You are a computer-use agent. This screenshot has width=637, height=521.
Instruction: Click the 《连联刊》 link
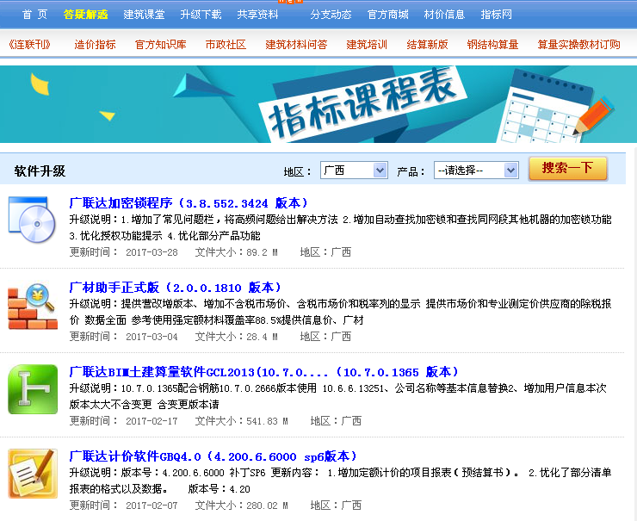(x=29, y=44)
